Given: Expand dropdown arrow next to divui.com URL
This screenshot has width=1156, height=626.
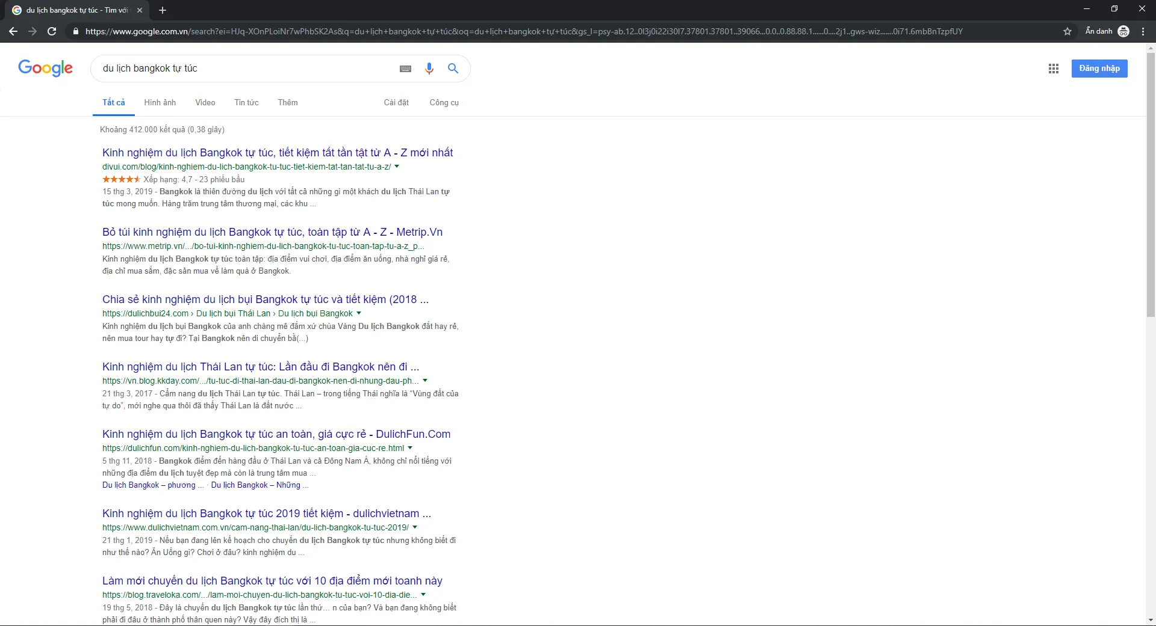Looking at the screenshot, I should pyautogui.click(x=397, y=167).
